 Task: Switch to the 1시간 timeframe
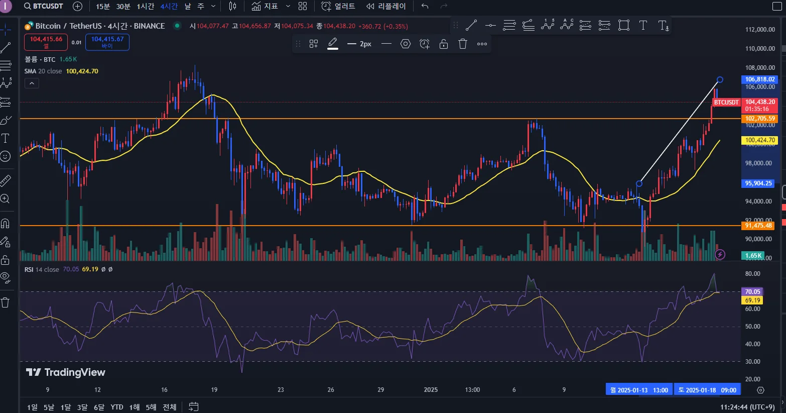point(145,6)
